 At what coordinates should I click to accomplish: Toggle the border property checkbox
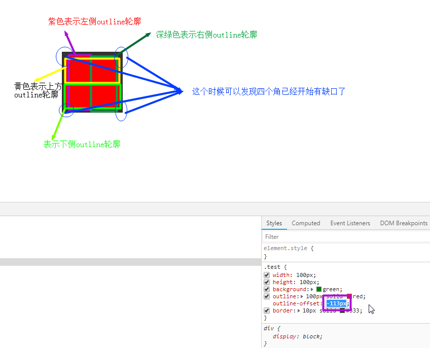pos(266,309)
